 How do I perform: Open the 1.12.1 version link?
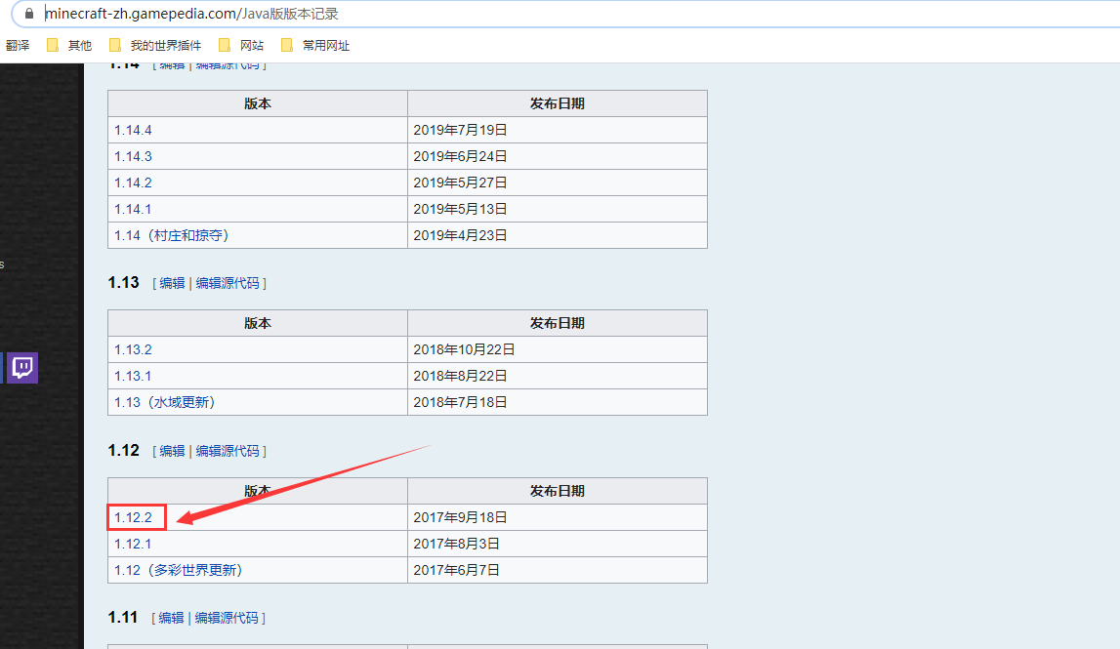[133, 544]
